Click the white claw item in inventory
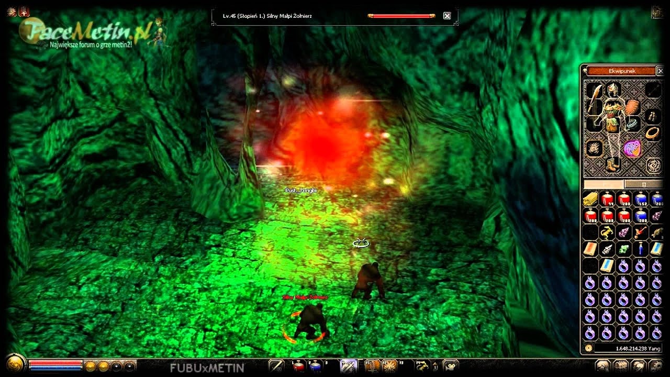 (x=607, y=249)
